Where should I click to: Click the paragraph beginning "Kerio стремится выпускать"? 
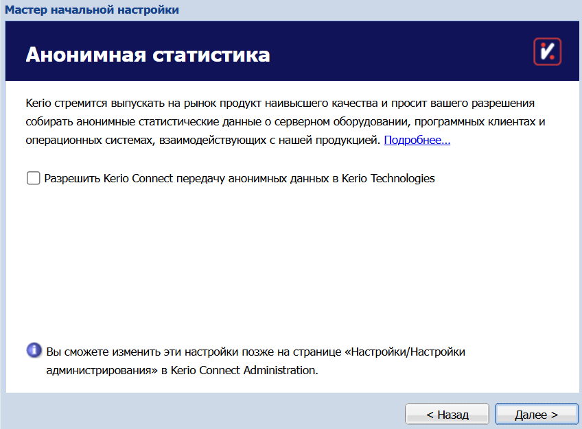coord(285,121)
